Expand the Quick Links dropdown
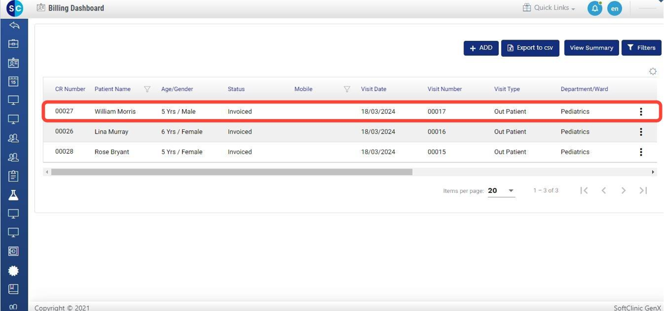This screenshot has height=311, width=664. [549, 8]
